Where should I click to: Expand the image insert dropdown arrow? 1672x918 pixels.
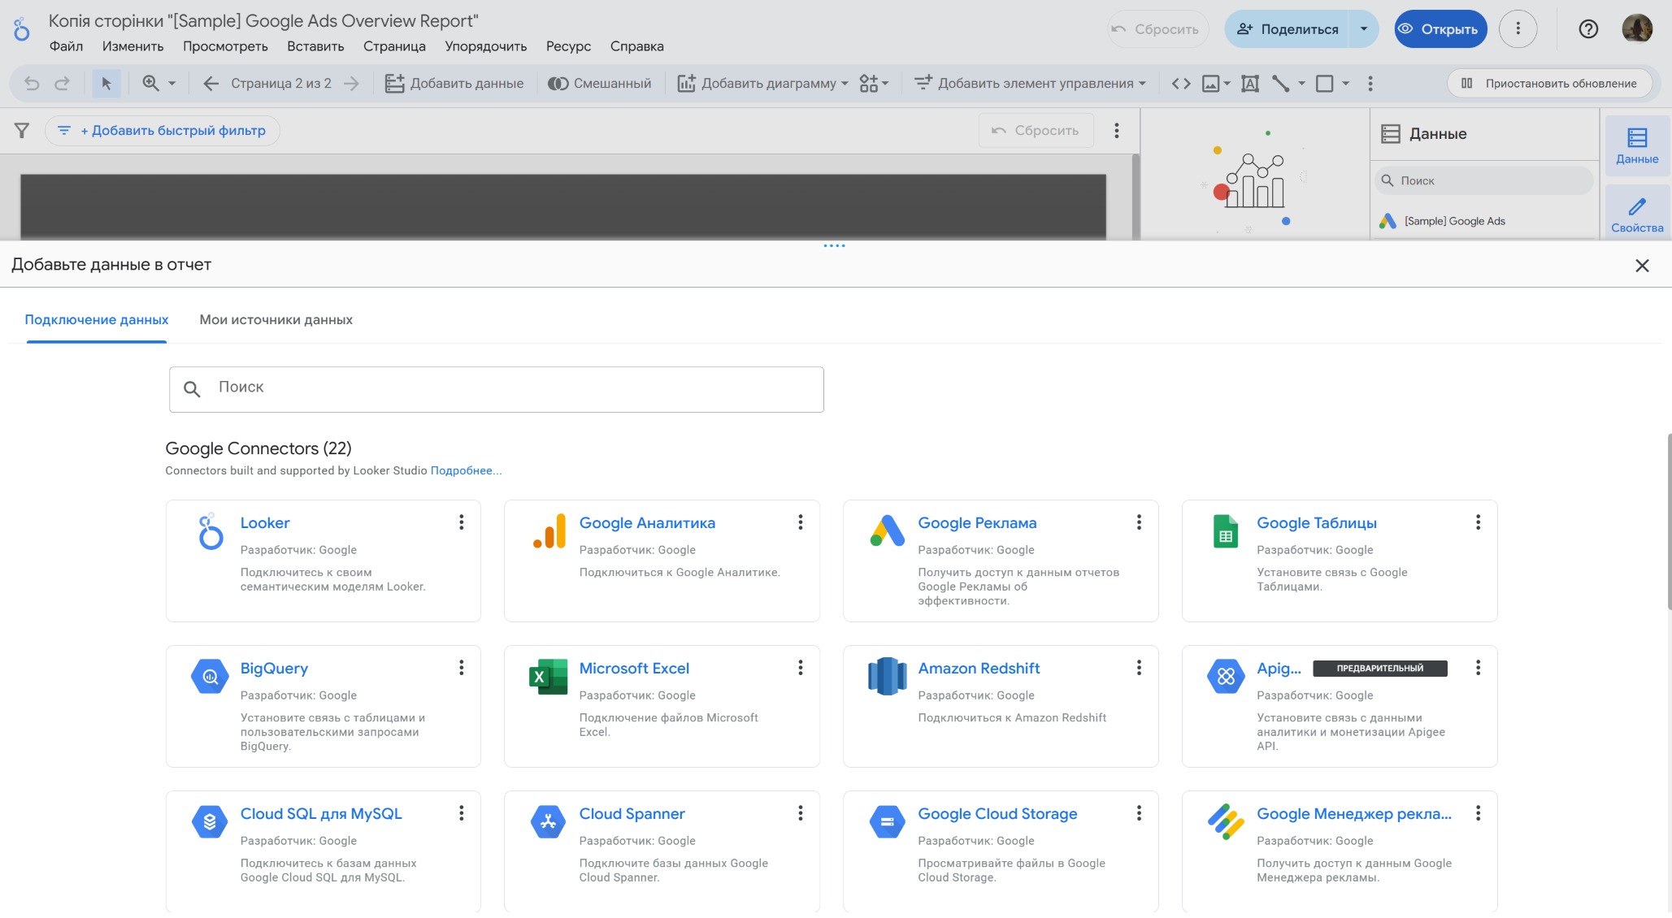[x=1227, y=83]
